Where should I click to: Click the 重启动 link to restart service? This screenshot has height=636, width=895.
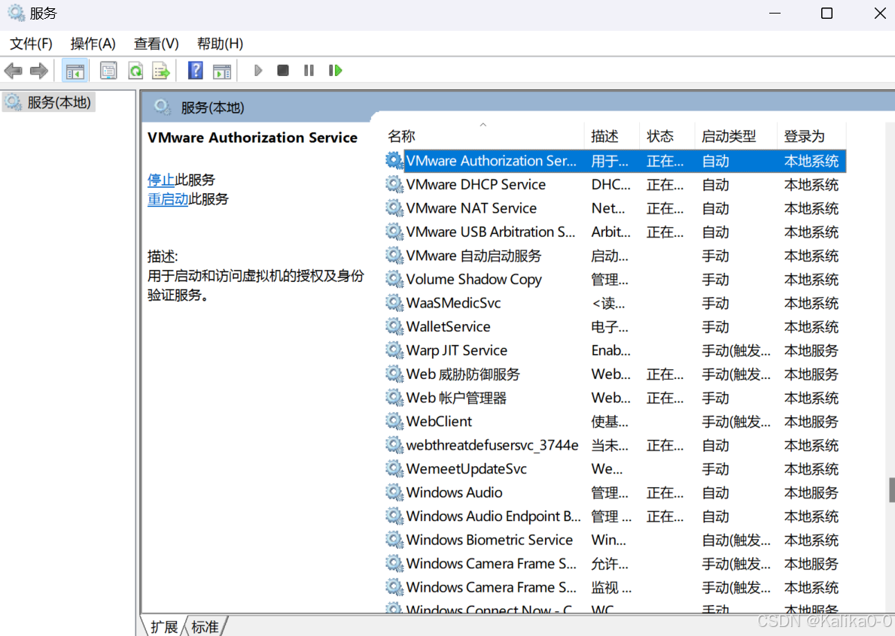click(x=168, y=199)
